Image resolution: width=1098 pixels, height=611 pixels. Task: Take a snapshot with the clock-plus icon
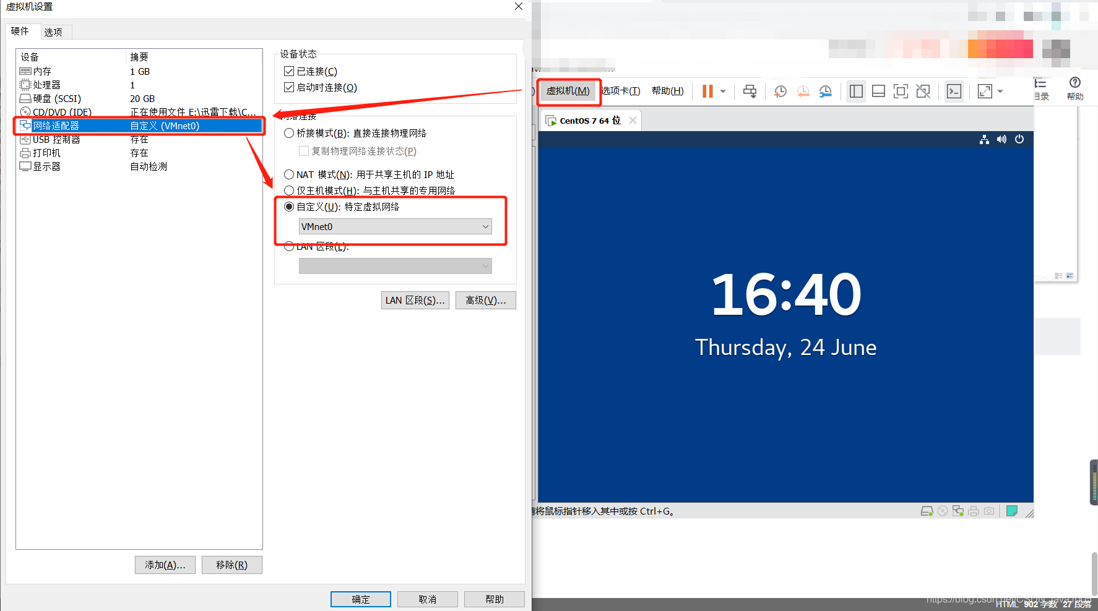780,92
